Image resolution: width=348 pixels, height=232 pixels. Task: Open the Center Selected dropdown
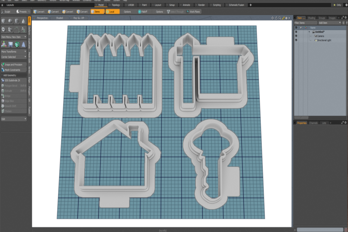tap(14, 57)
